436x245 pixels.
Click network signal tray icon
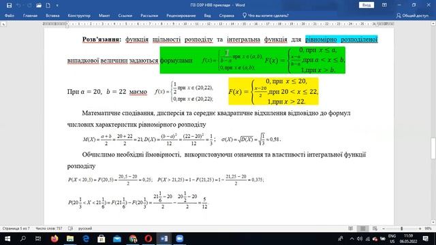tap(367, 239)
